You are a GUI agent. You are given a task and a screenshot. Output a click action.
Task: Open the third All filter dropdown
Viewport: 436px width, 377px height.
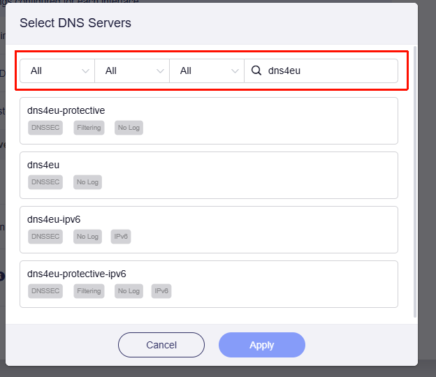207,71
